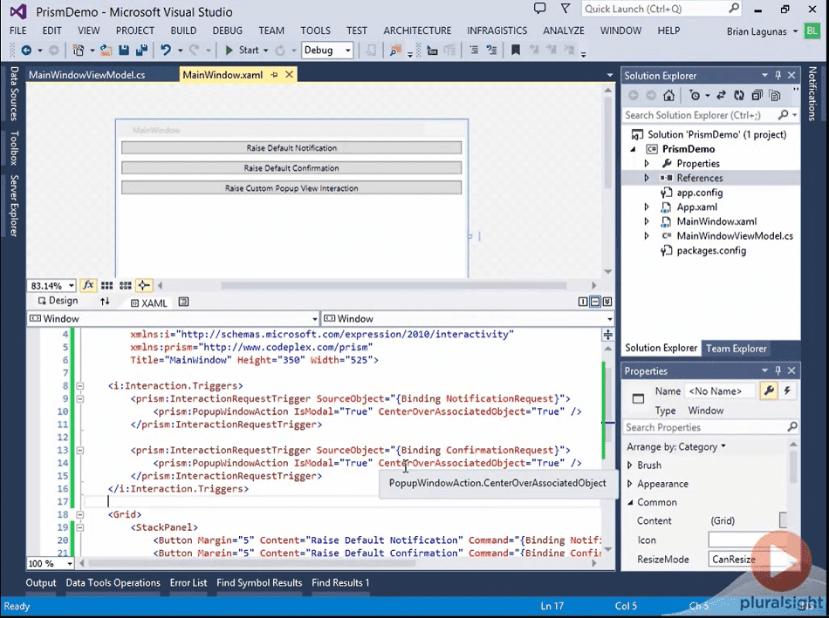
Task: Toggle snap to gridlines in designer
Action: 126,285
